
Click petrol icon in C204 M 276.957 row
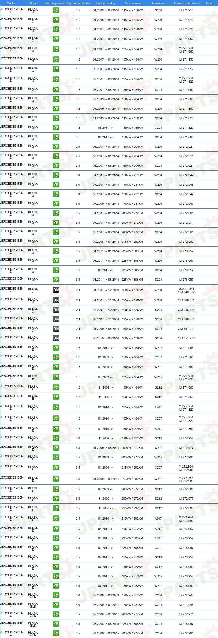(x=56, y=270)
